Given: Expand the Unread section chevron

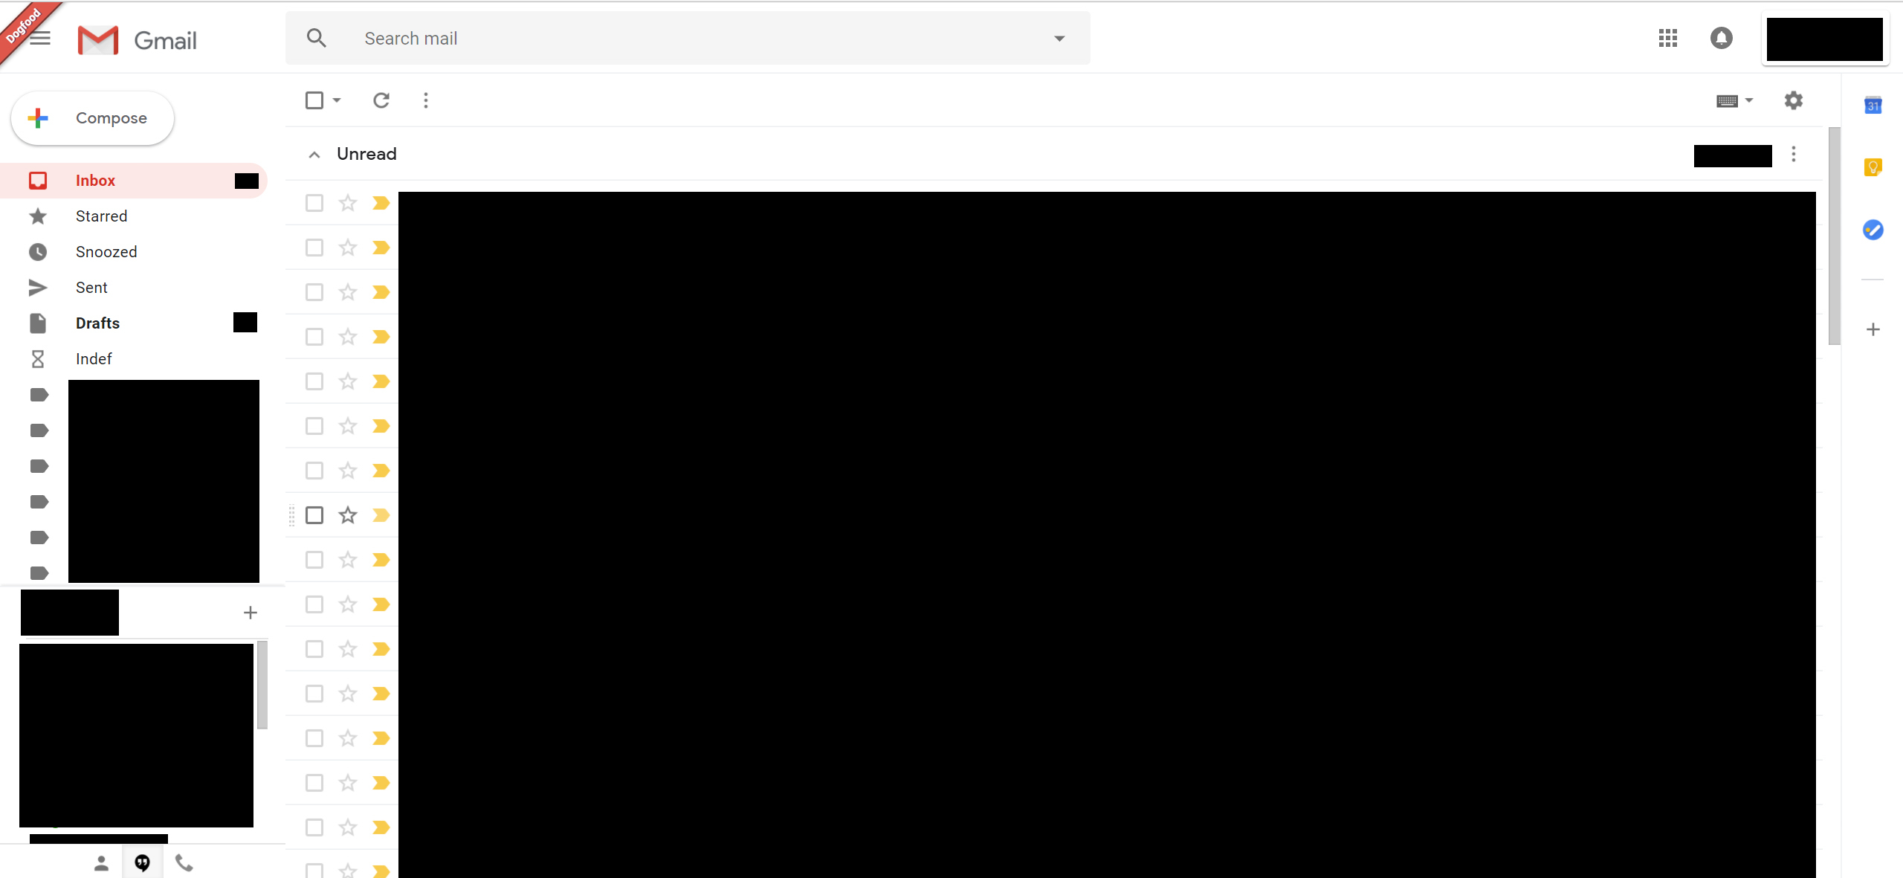Looking at the screenshot, I should (x=314, y=154).
